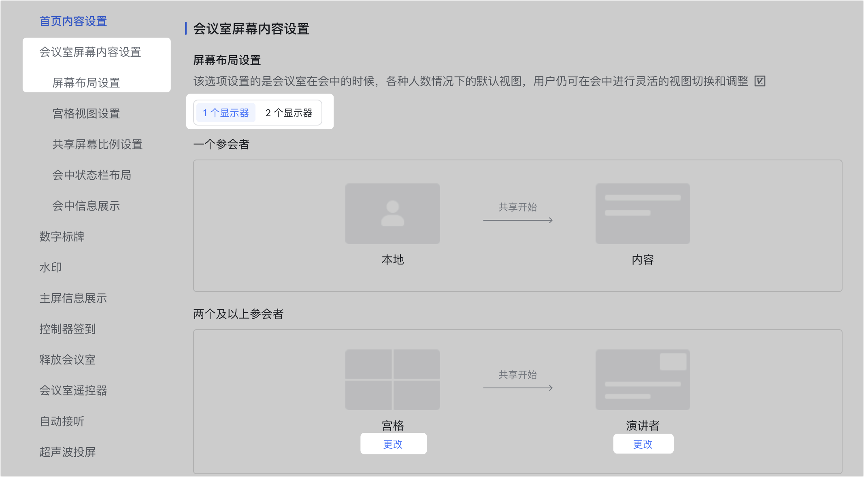Click the 演讲者 speaker layout thumbnail
Screen dimensions: 864x477
643,380
